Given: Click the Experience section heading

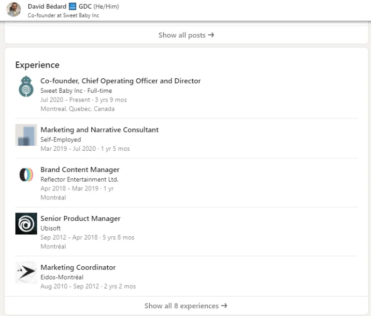Looking at the screenshot, I should click(37, 65).
